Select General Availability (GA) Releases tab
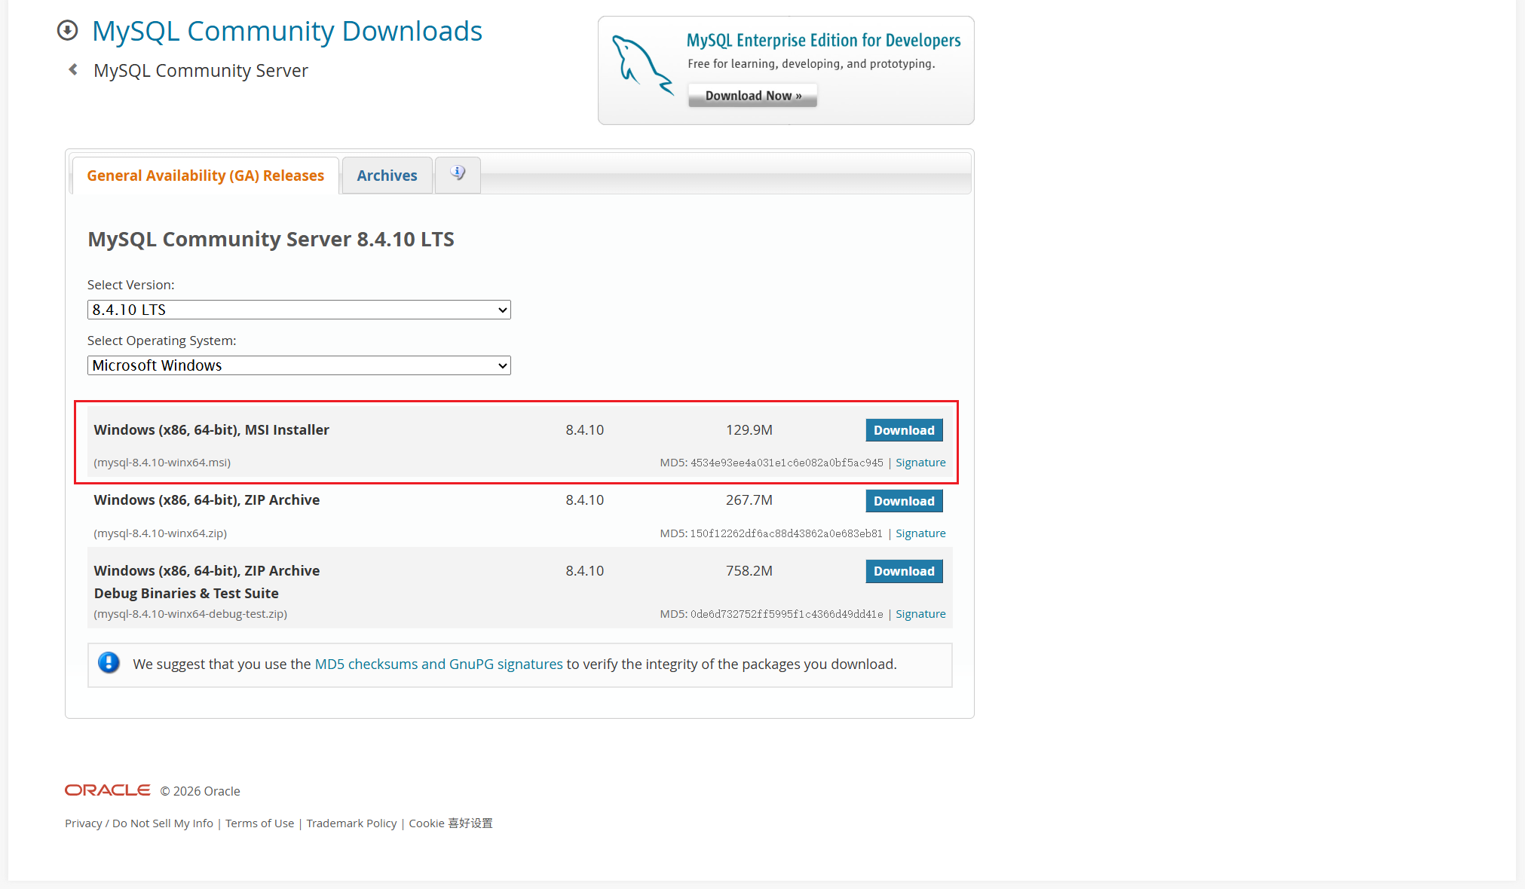Screen dimensions: 1525x889 [205, 176]
